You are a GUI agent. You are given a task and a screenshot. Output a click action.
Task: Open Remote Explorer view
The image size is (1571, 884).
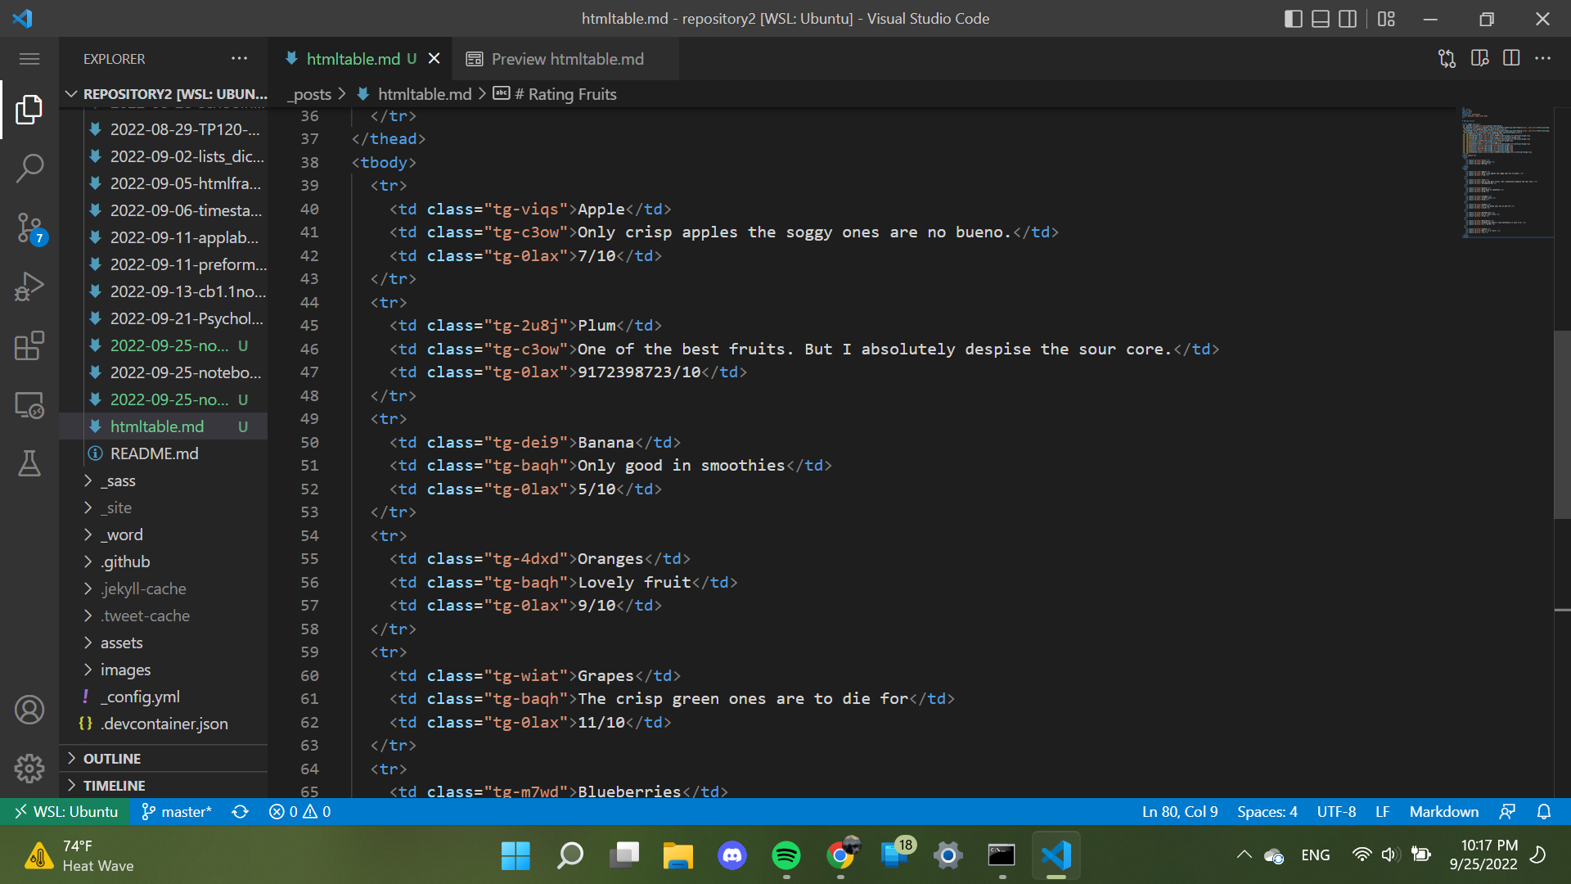click(29, 405)
